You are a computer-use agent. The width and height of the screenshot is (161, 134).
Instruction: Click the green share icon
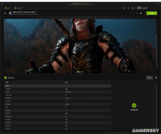128,8
